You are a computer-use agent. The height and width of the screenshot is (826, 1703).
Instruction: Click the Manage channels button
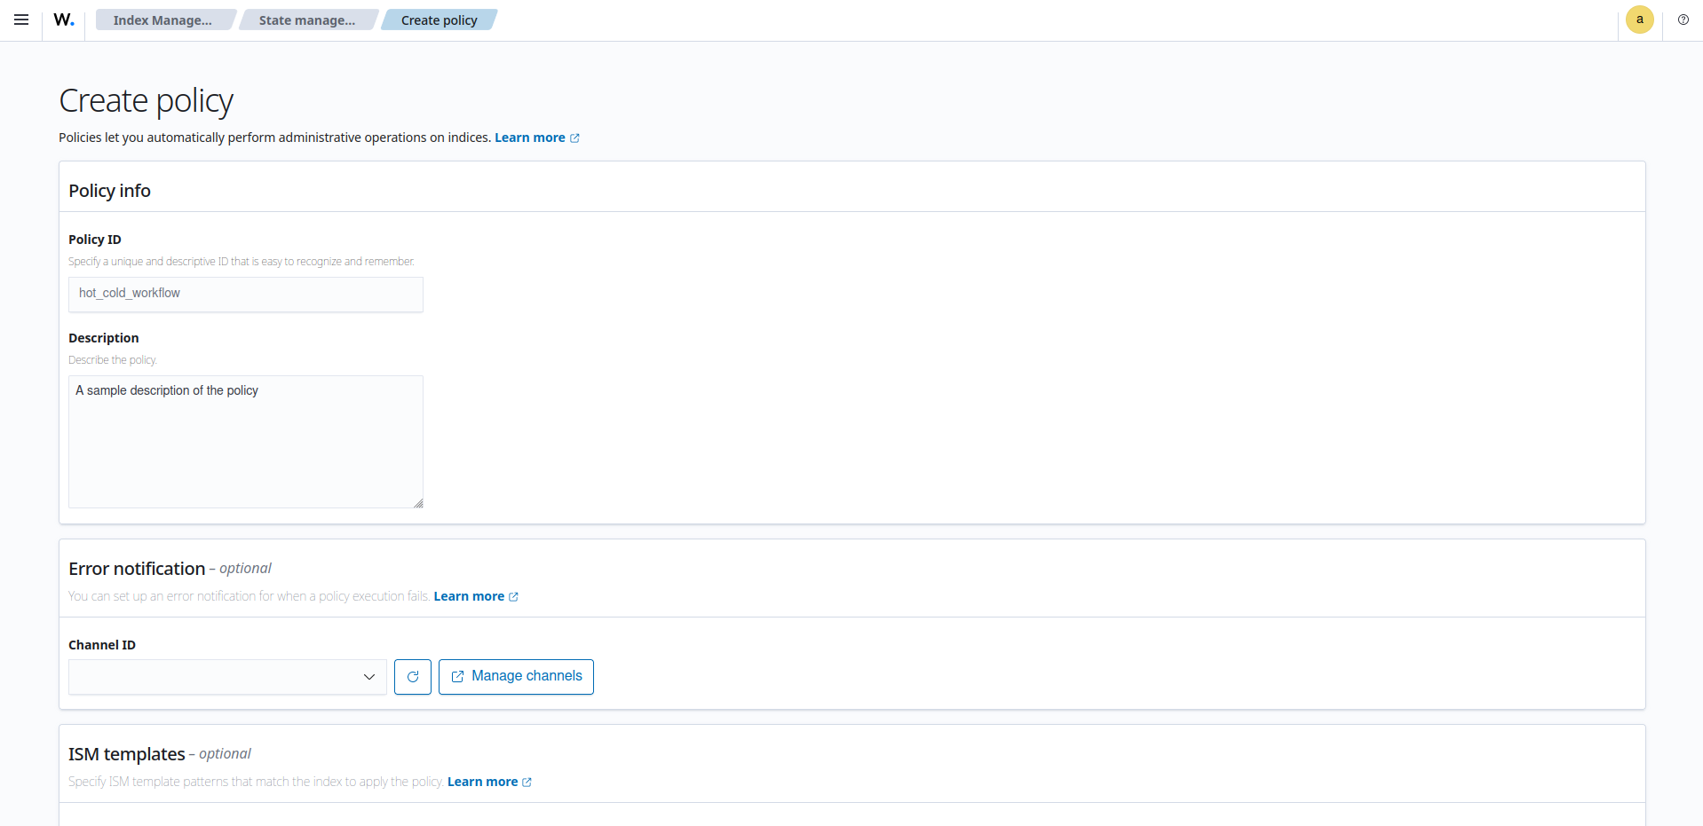click(516, 677)
